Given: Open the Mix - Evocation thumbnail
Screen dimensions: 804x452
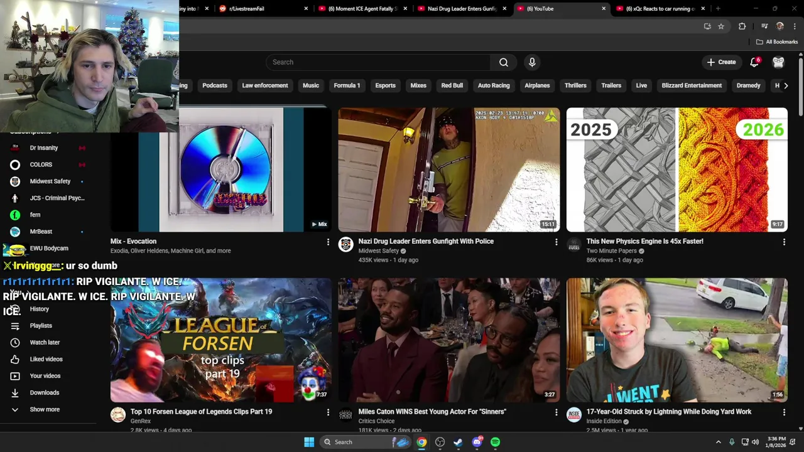Looking at the screenshot, I should (221, 169).
